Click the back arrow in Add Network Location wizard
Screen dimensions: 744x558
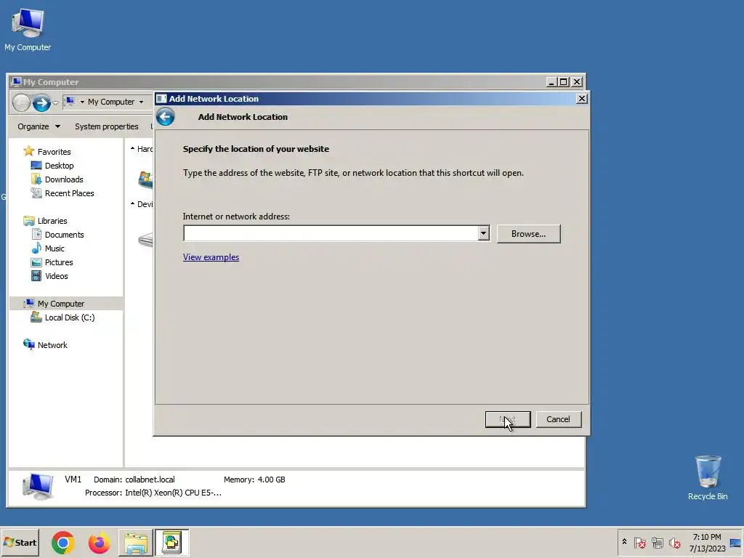(x=165, y=117)
